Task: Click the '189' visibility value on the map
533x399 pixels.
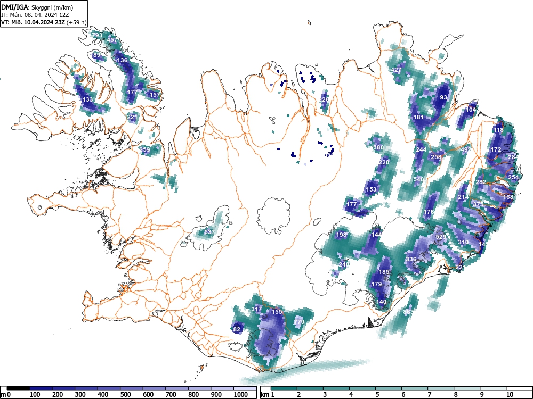Action: coord(95,55)
